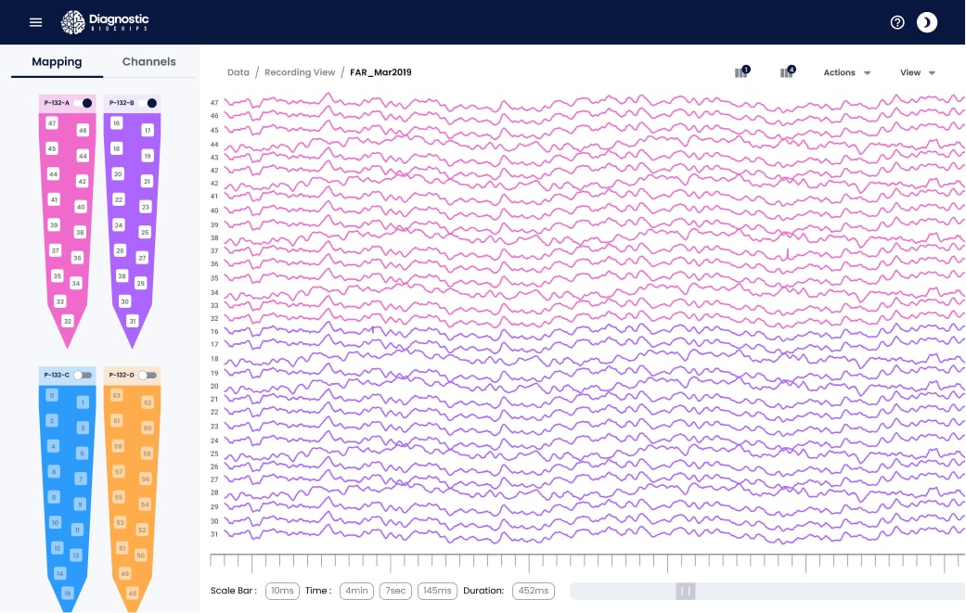Click the column icon with badge 4
Screen dimensions: 966x613
787,72
